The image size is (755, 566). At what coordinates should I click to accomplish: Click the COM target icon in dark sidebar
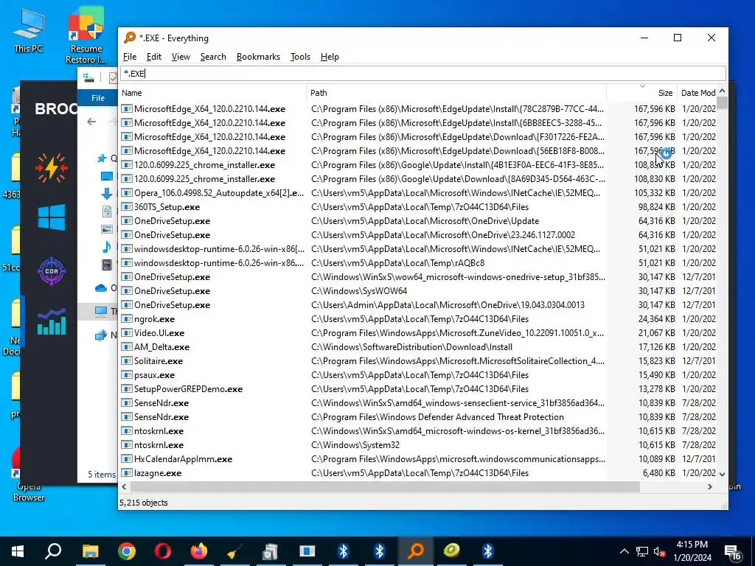pyautogui.click(x=52, y=271)
